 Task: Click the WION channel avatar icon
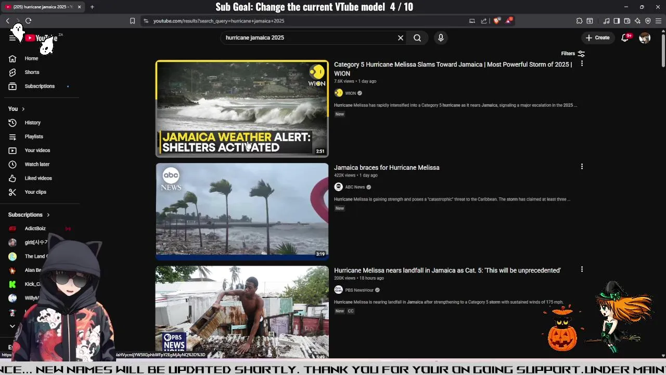(x=338, y=93)
